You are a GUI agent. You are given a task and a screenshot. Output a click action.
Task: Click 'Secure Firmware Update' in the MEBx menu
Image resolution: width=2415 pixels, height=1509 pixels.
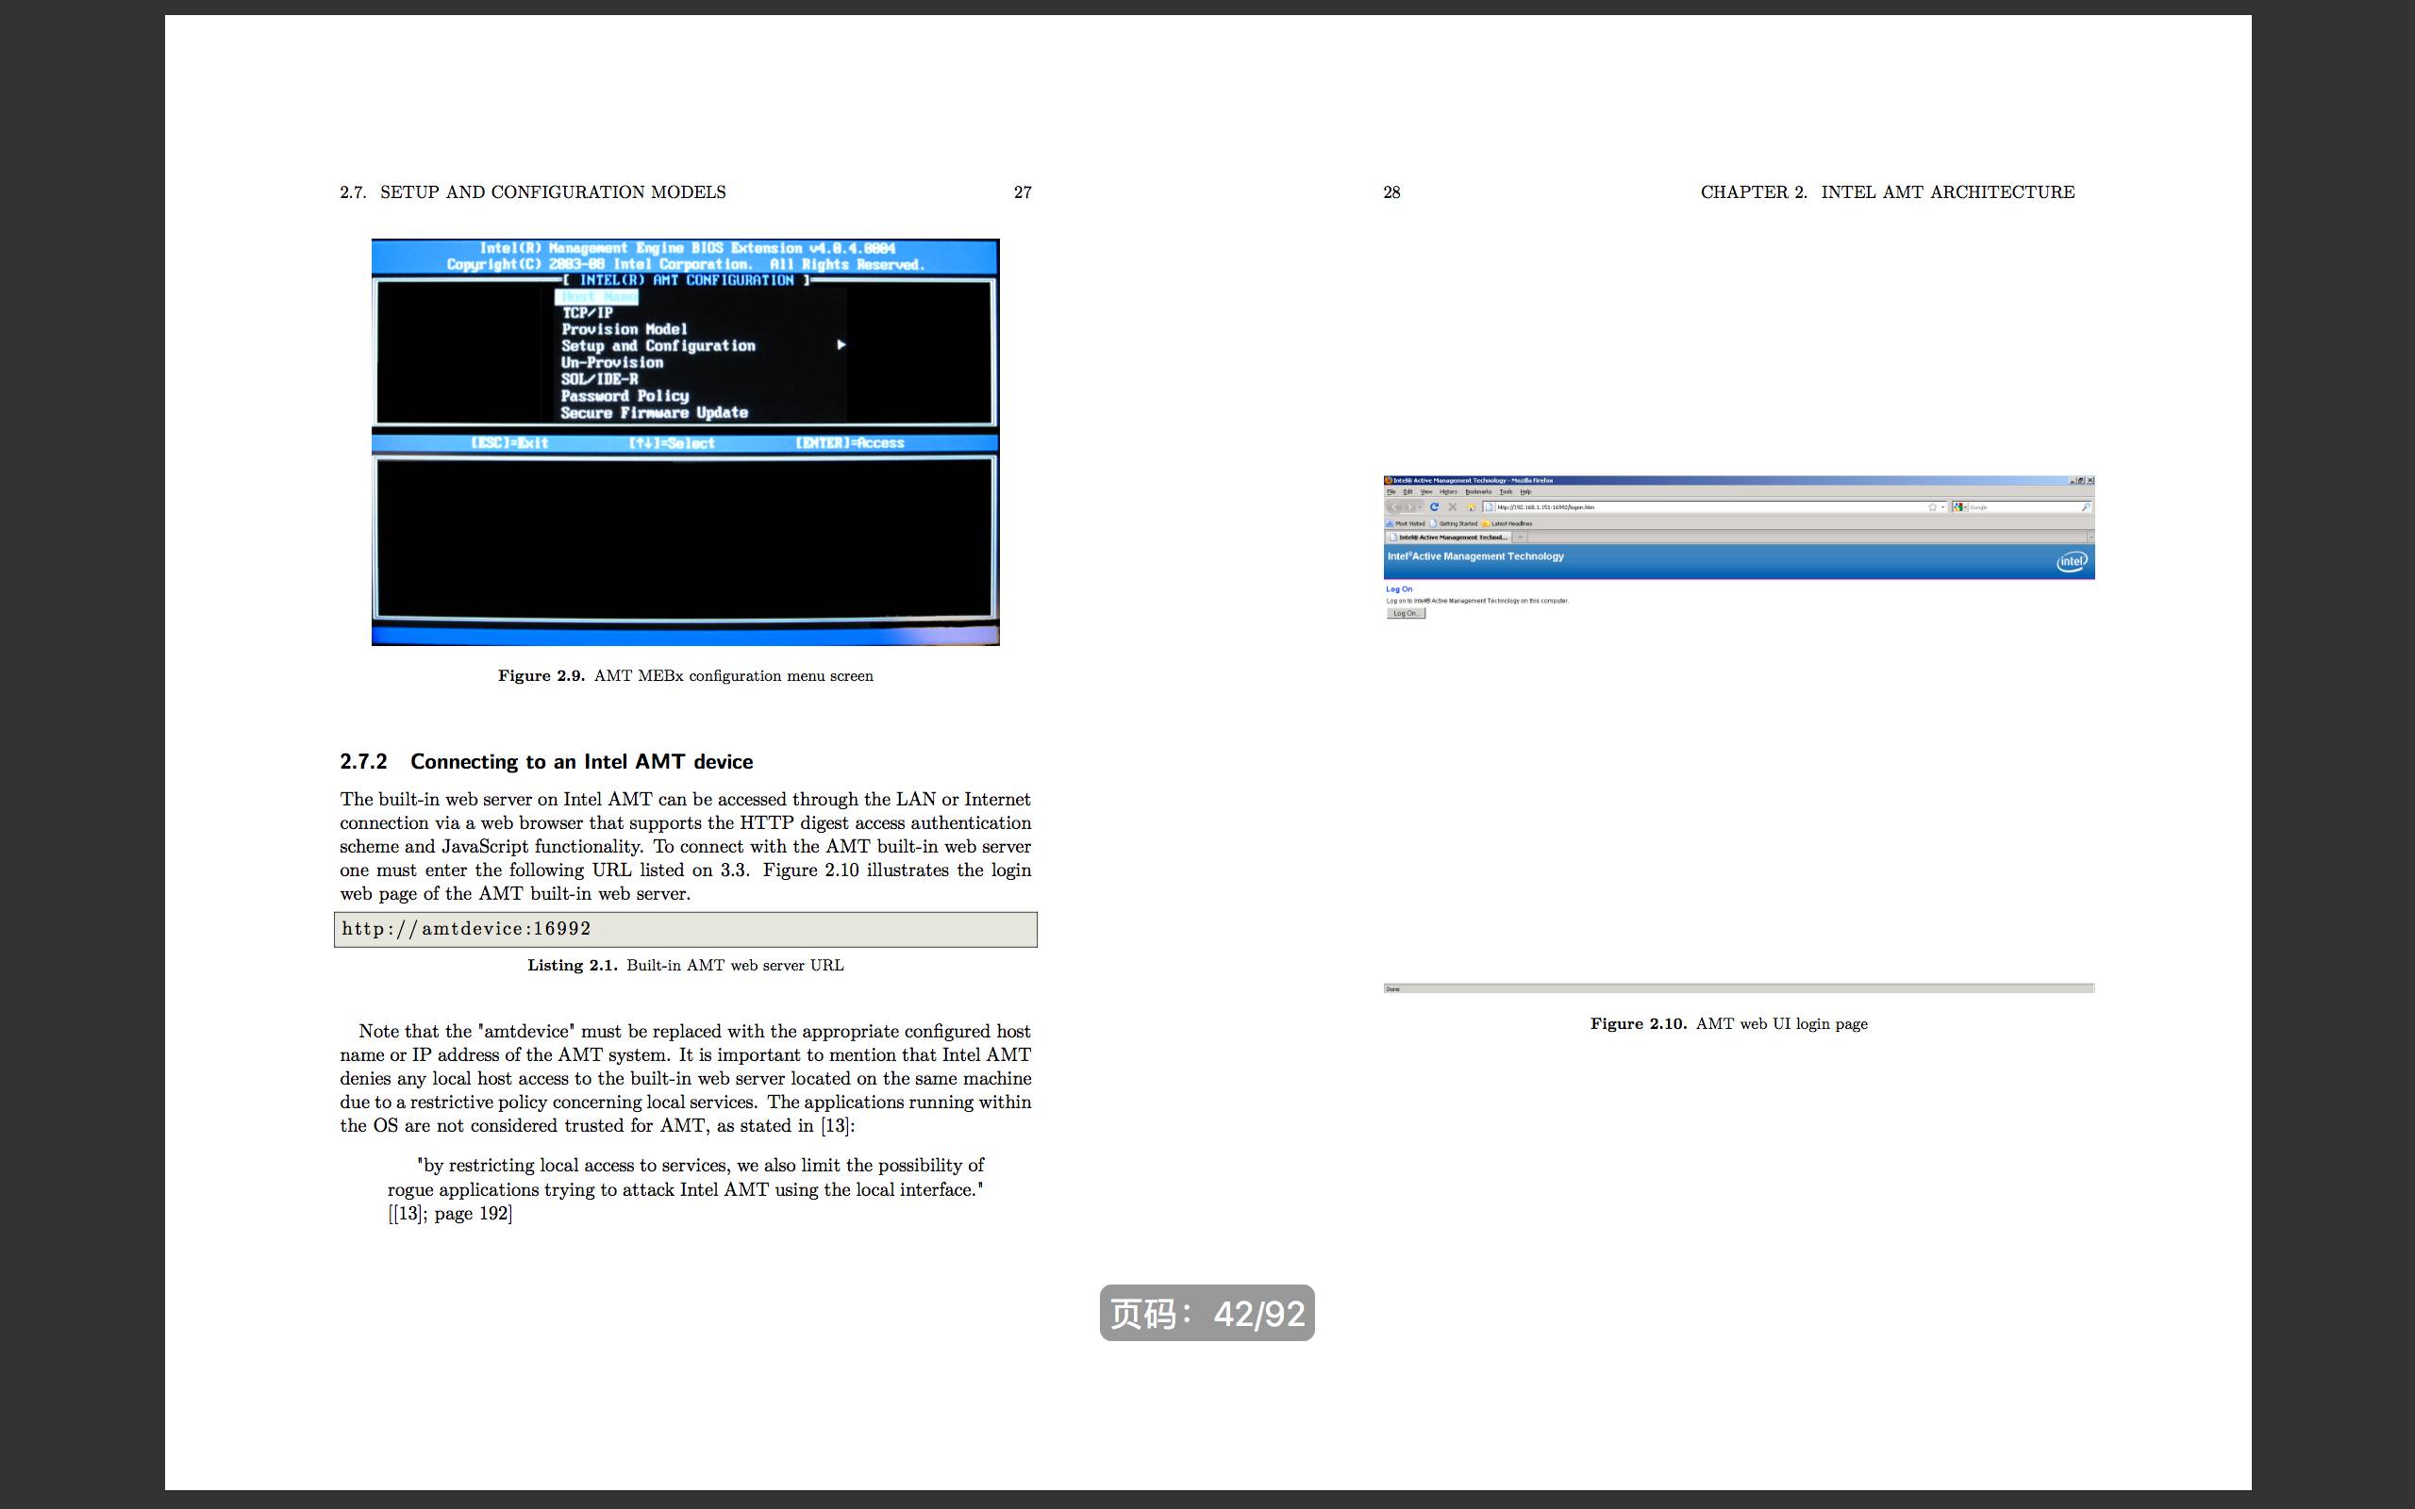[654, 413]
